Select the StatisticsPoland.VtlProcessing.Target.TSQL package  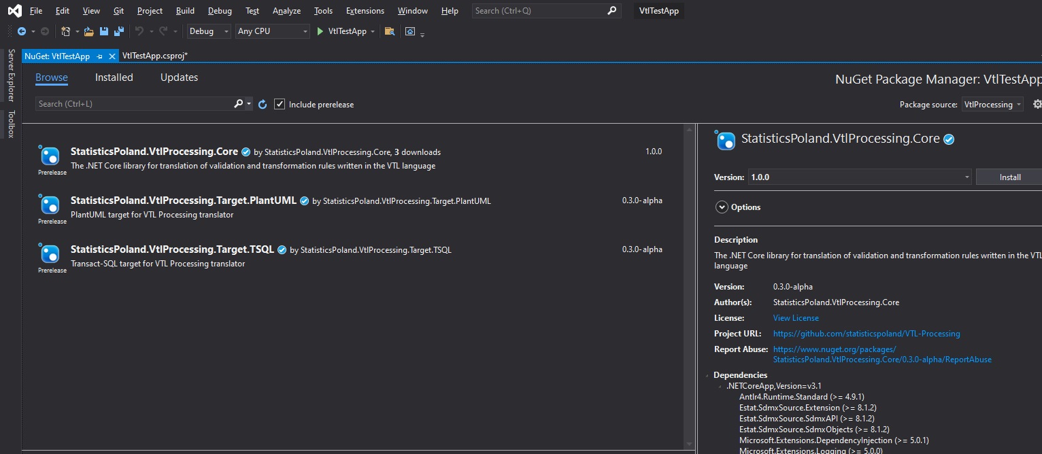172,249
